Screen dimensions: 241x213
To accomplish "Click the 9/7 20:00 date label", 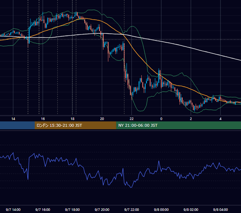I will [102, 209].
